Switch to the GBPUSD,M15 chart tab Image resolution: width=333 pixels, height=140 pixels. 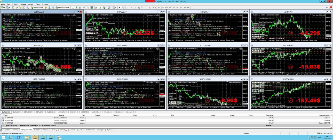point(29,112)
